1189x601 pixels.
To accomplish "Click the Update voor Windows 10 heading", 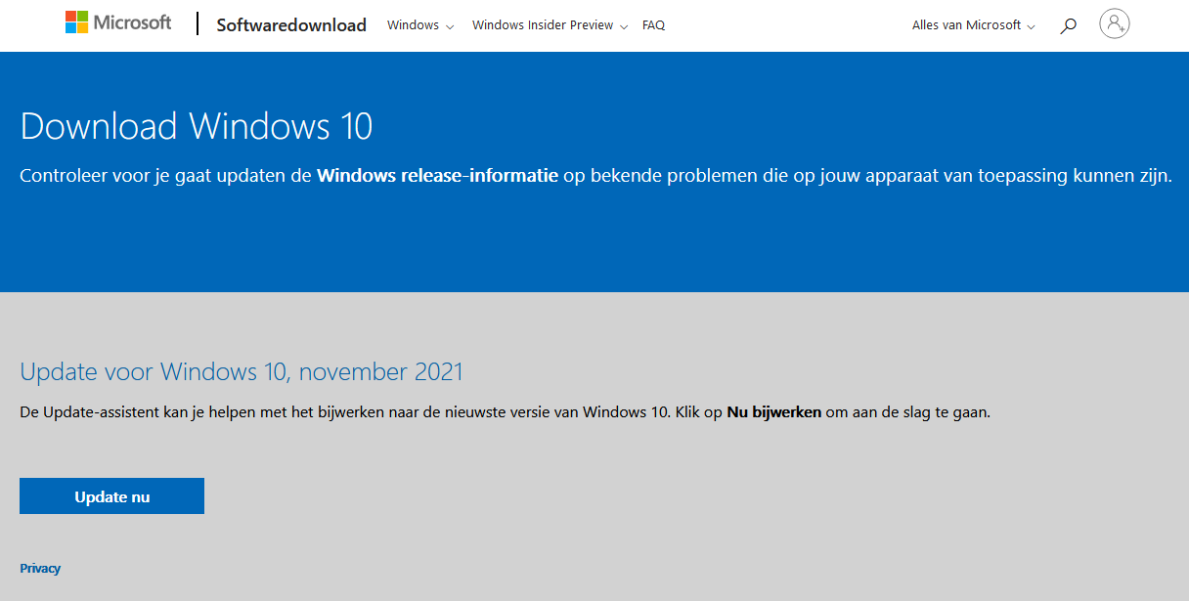I will click(241, 371).
